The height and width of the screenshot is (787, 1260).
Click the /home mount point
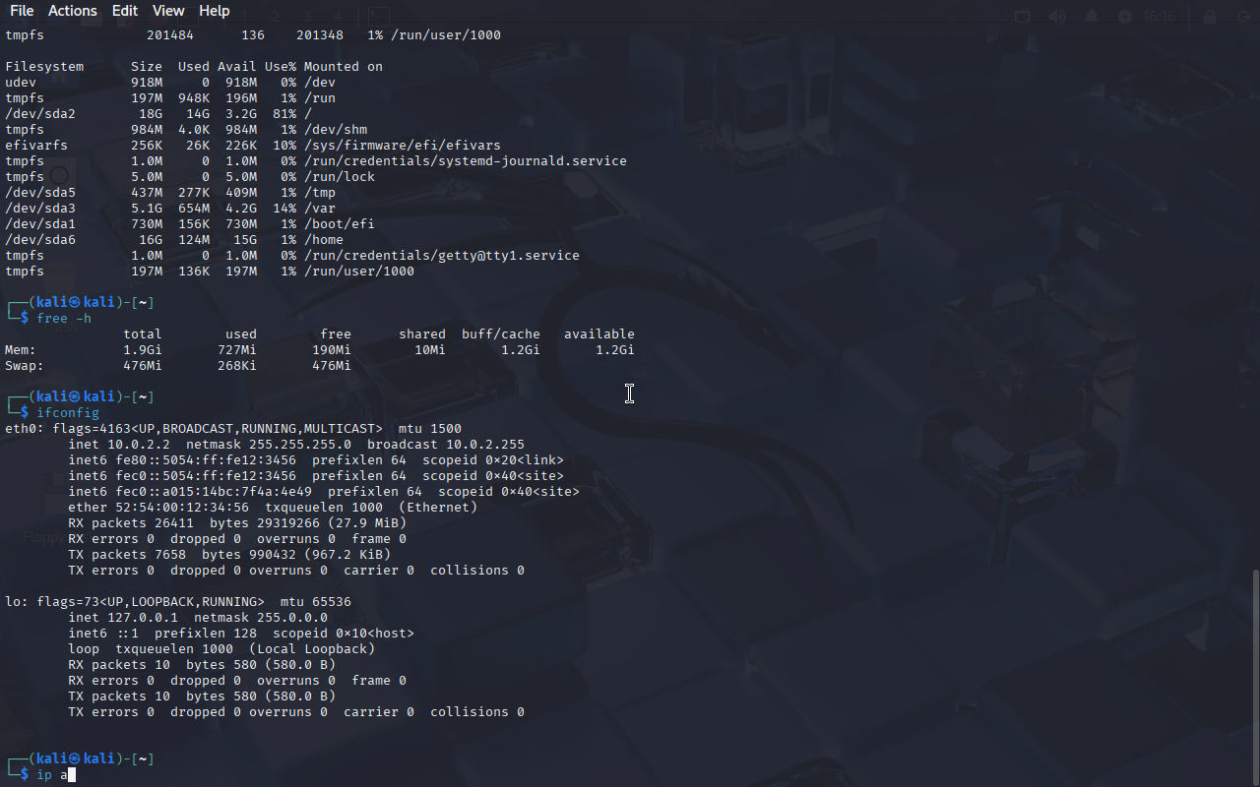324,240
